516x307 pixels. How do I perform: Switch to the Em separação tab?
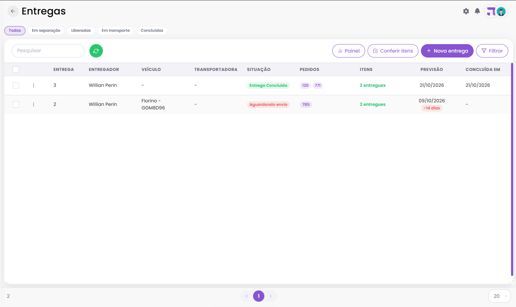pos(46,31)
